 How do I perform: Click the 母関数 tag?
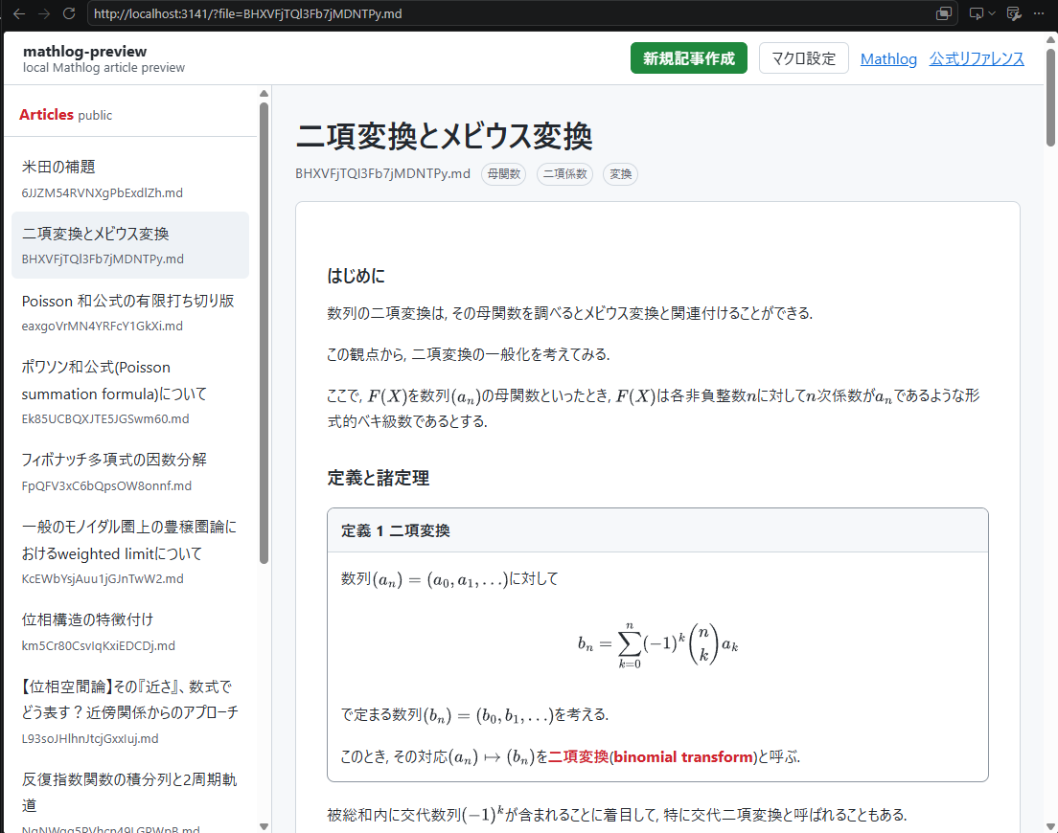[x=503, y=174]
